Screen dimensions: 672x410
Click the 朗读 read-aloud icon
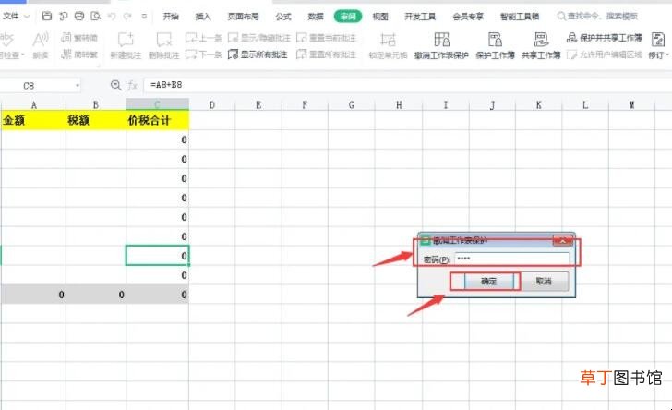[41, 45]
